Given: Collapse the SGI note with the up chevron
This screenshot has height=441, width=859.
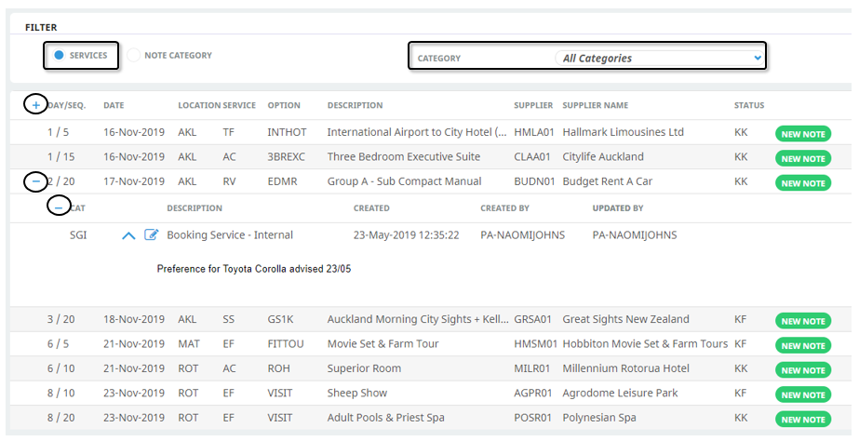Looking at the screenshot, I should click(x=128, y=235).
